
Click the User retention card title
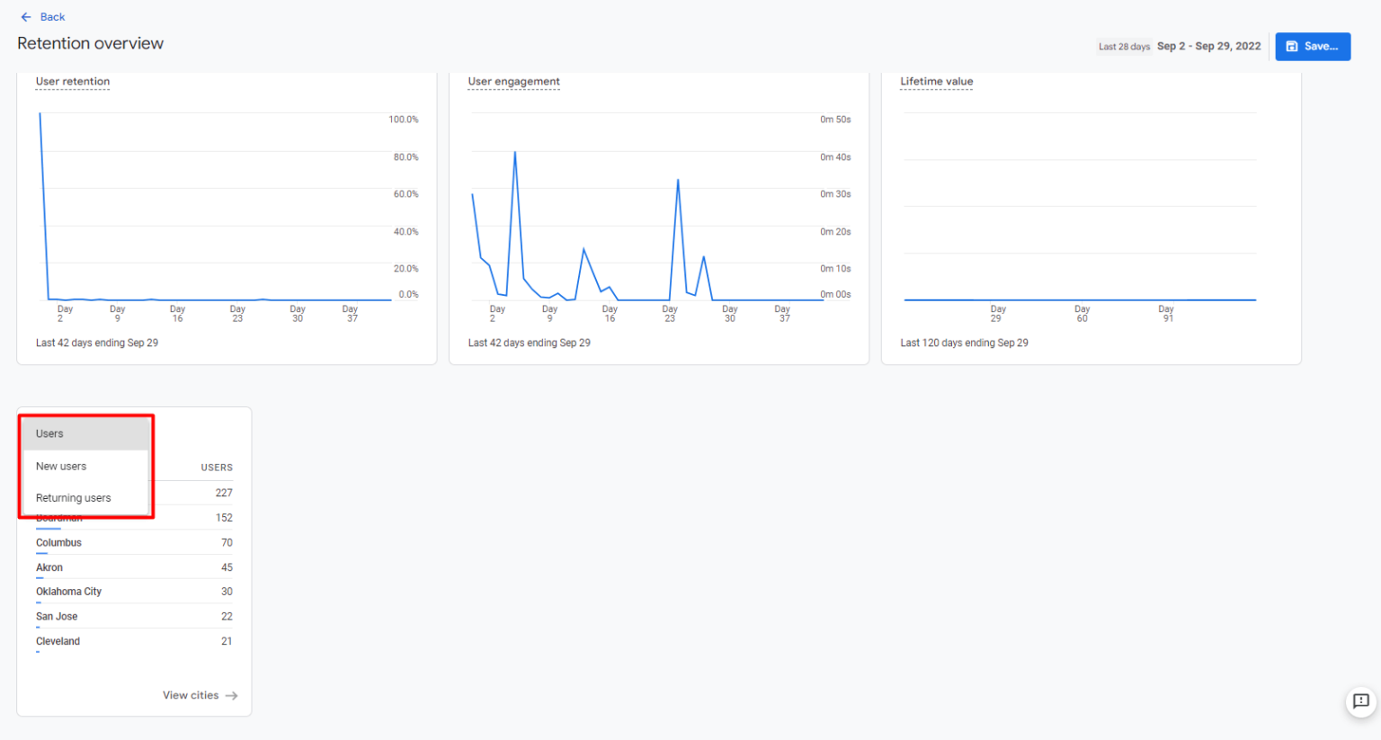coord(73,82)
